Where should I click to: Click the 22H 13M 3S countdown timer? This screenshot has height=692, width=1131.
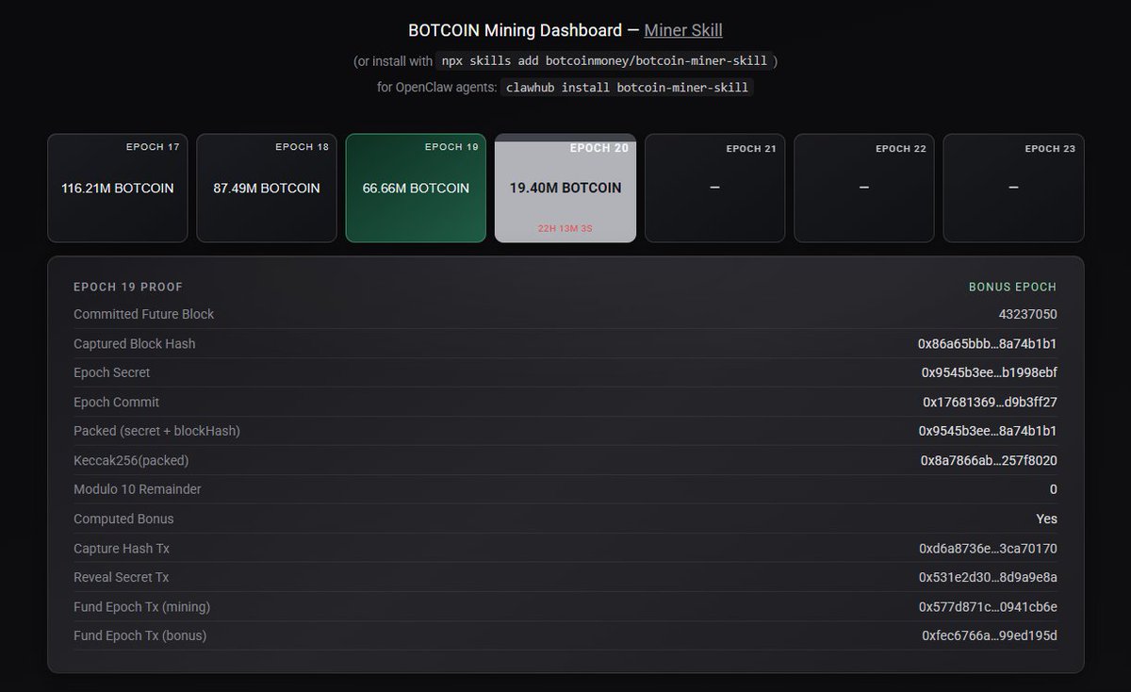point(565,229)
